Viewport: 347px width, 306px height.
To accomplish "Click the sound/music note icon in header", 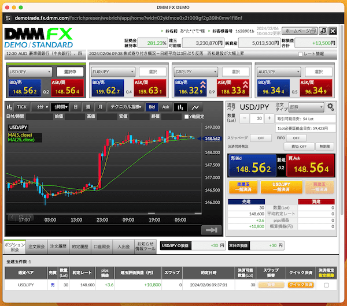I will pyautogui.click(x=323, y=31).
